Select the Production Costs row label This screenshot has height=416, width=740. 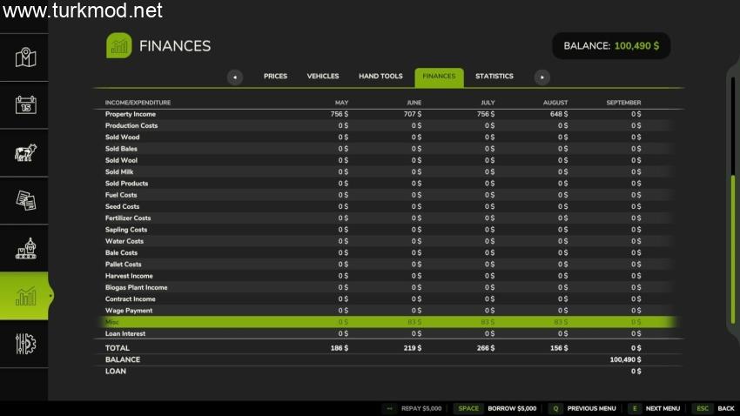pyautogui.click(x=131, y=125)
